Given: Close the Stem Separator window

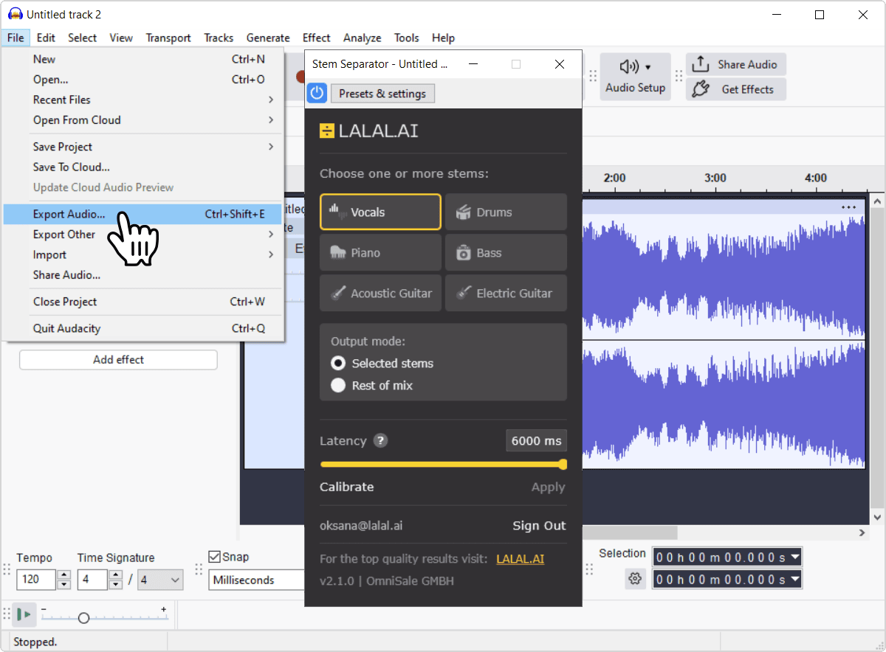Looking at the screenshot, I should [560, 64].
